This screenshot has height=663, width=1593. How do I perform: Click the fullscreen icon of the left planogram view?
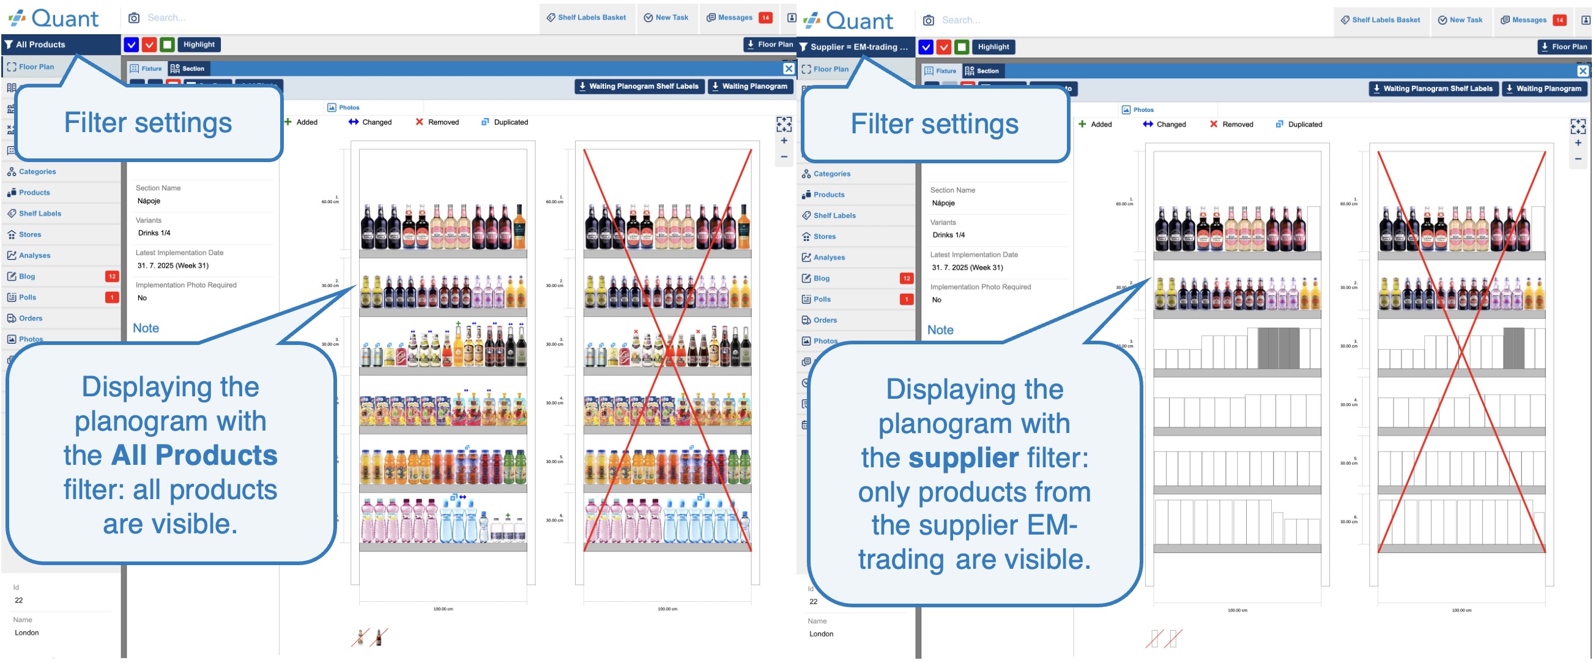click(784, 125)
